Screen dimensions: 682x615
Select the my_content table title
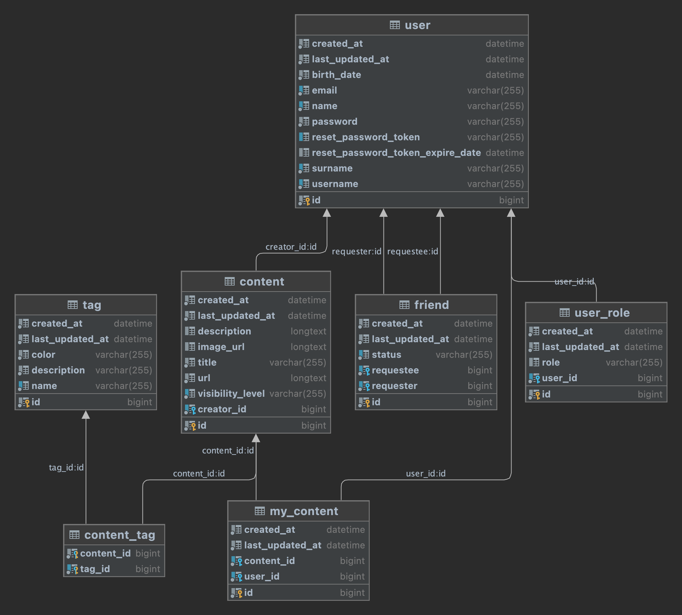[304, 511]
